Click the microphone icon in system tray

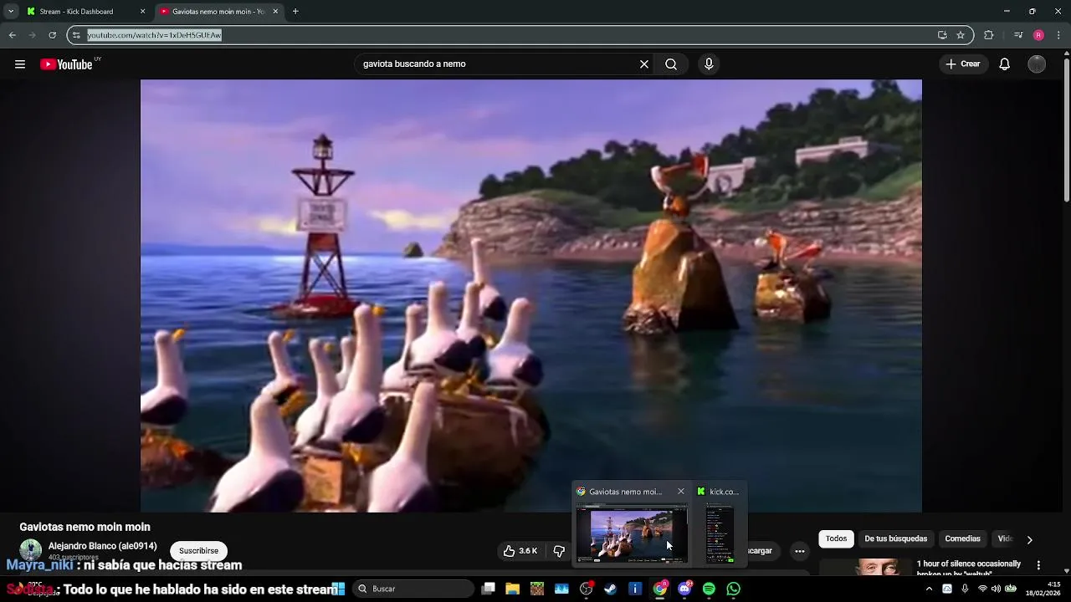pos(965,589)
